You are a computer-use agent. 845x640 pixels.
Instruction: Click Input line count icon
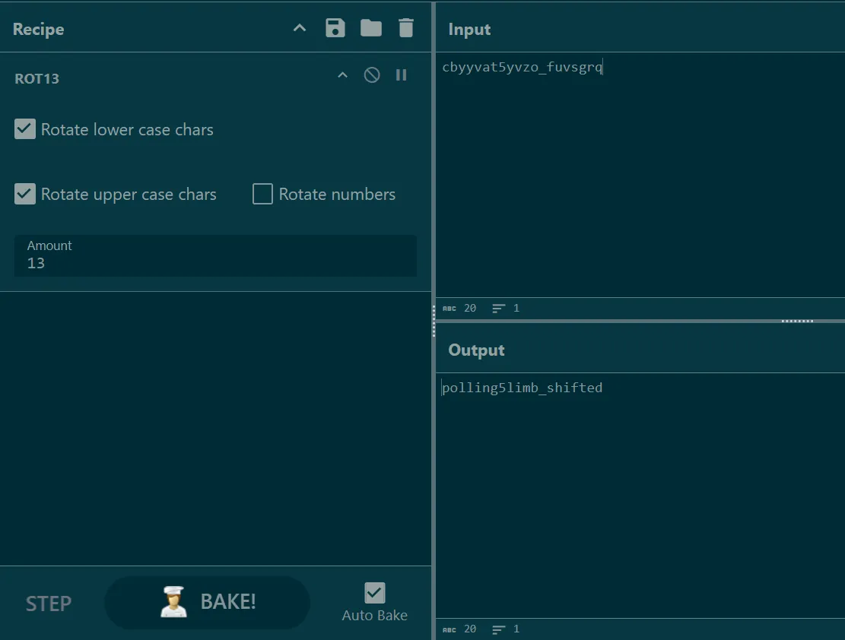click(x=498, y=308)
